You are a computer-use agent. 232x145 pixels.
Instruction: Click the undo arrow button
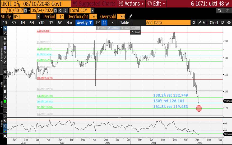(220, 11)
